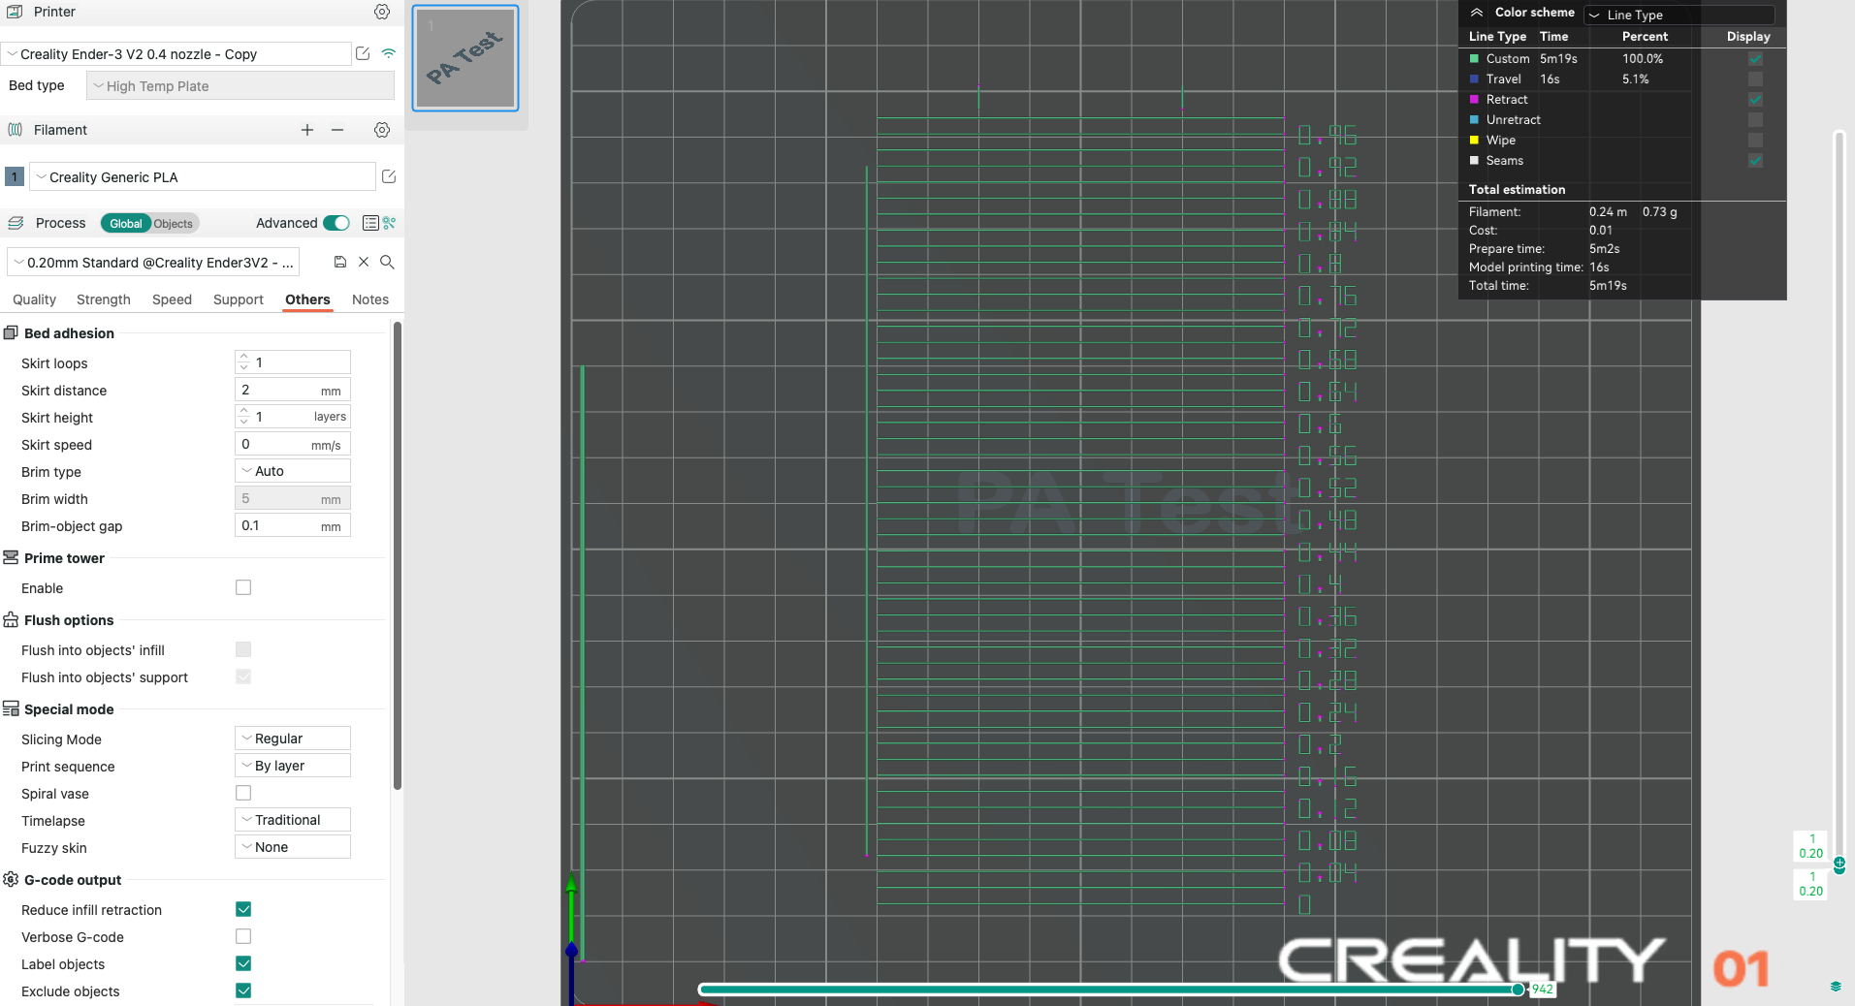Open printer settings gear icon

coord(382,12)
